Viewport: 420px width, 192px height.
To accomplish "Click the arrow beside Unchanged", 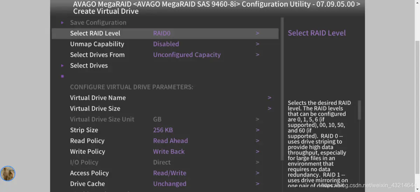I will coord(258,184).
